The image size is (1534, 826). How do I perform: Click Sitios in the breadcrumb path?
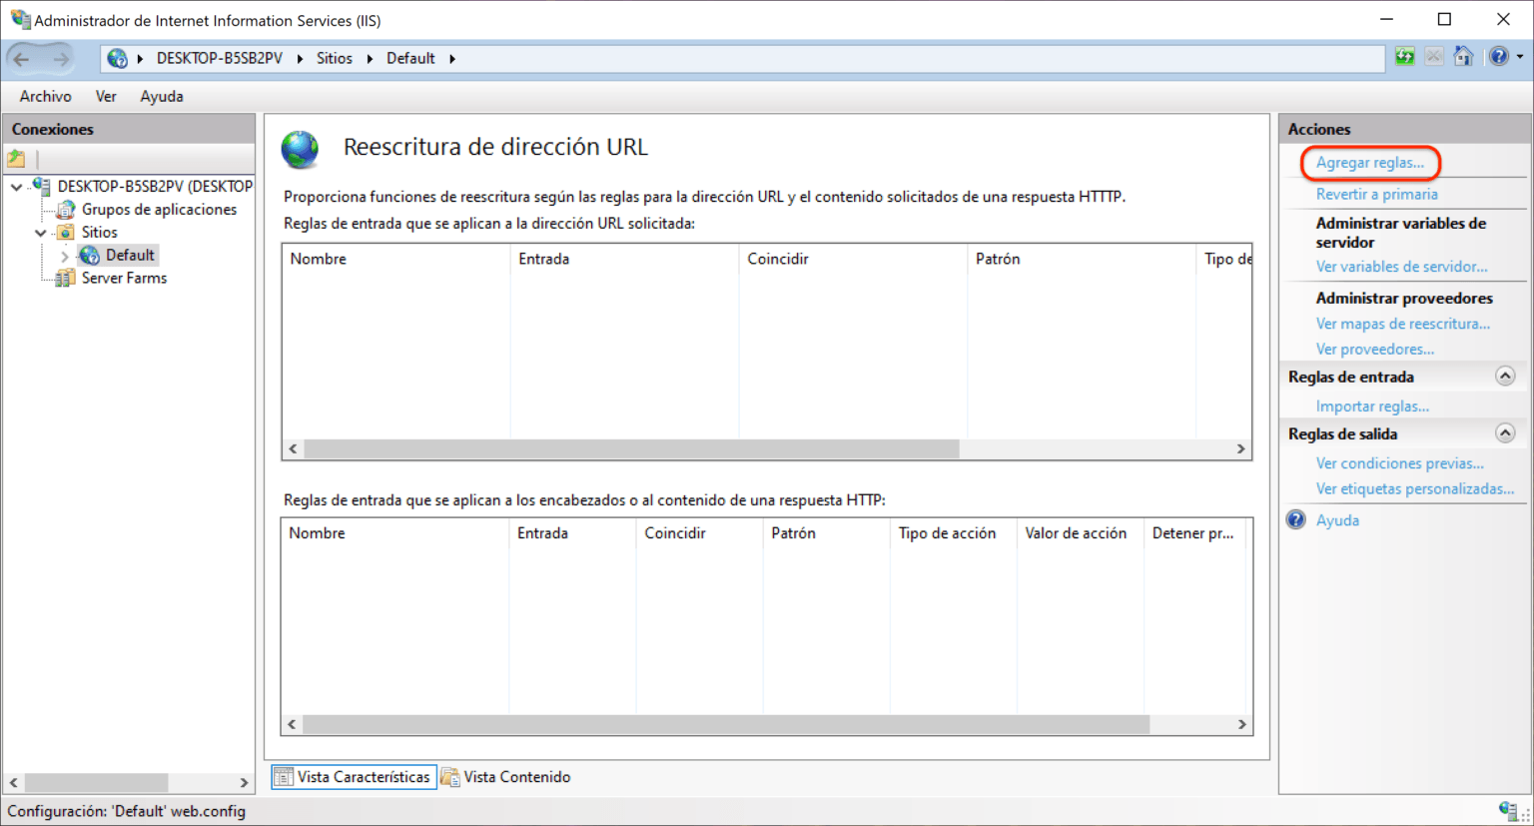[335, 59]
